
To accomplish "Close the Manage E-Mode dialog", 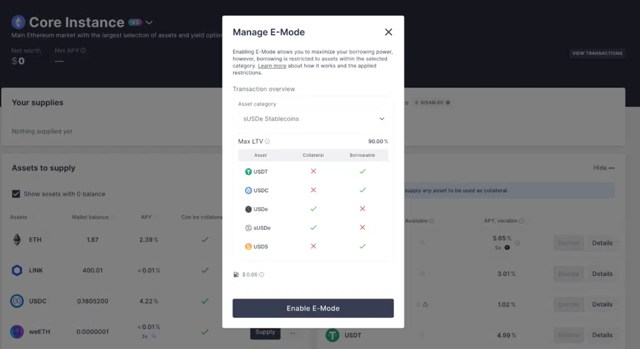I will click(388, 32).
